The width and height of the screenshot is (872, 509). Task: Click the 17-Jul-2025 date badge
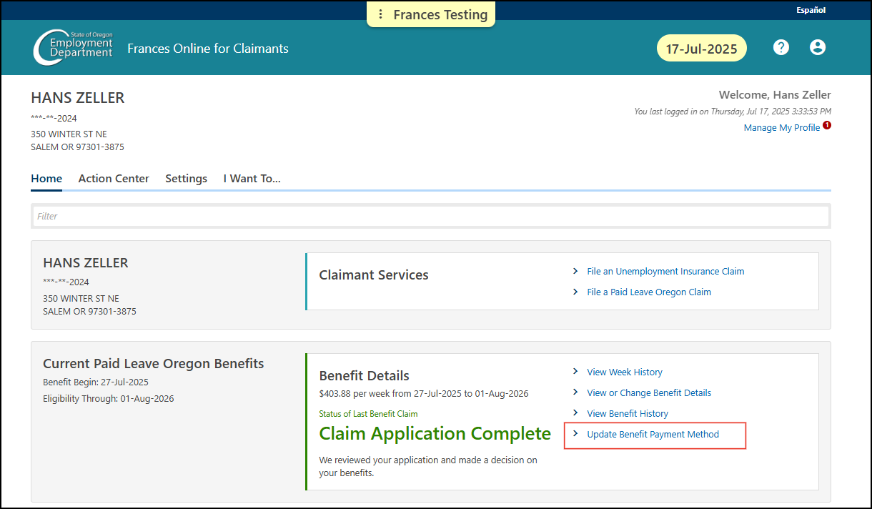[701, 49]
